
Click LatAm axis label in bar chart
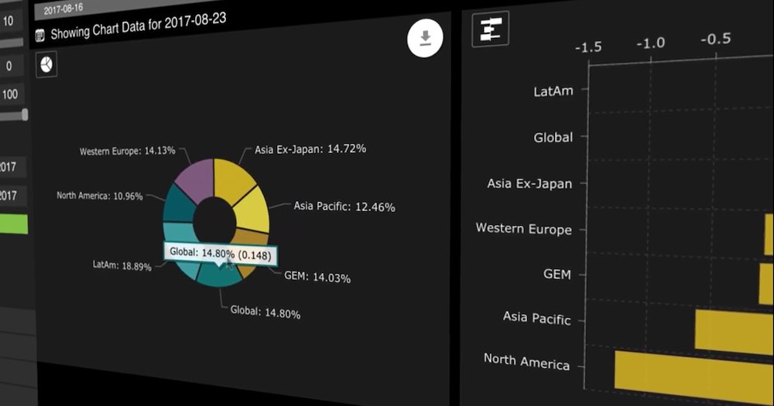(553, 91)
